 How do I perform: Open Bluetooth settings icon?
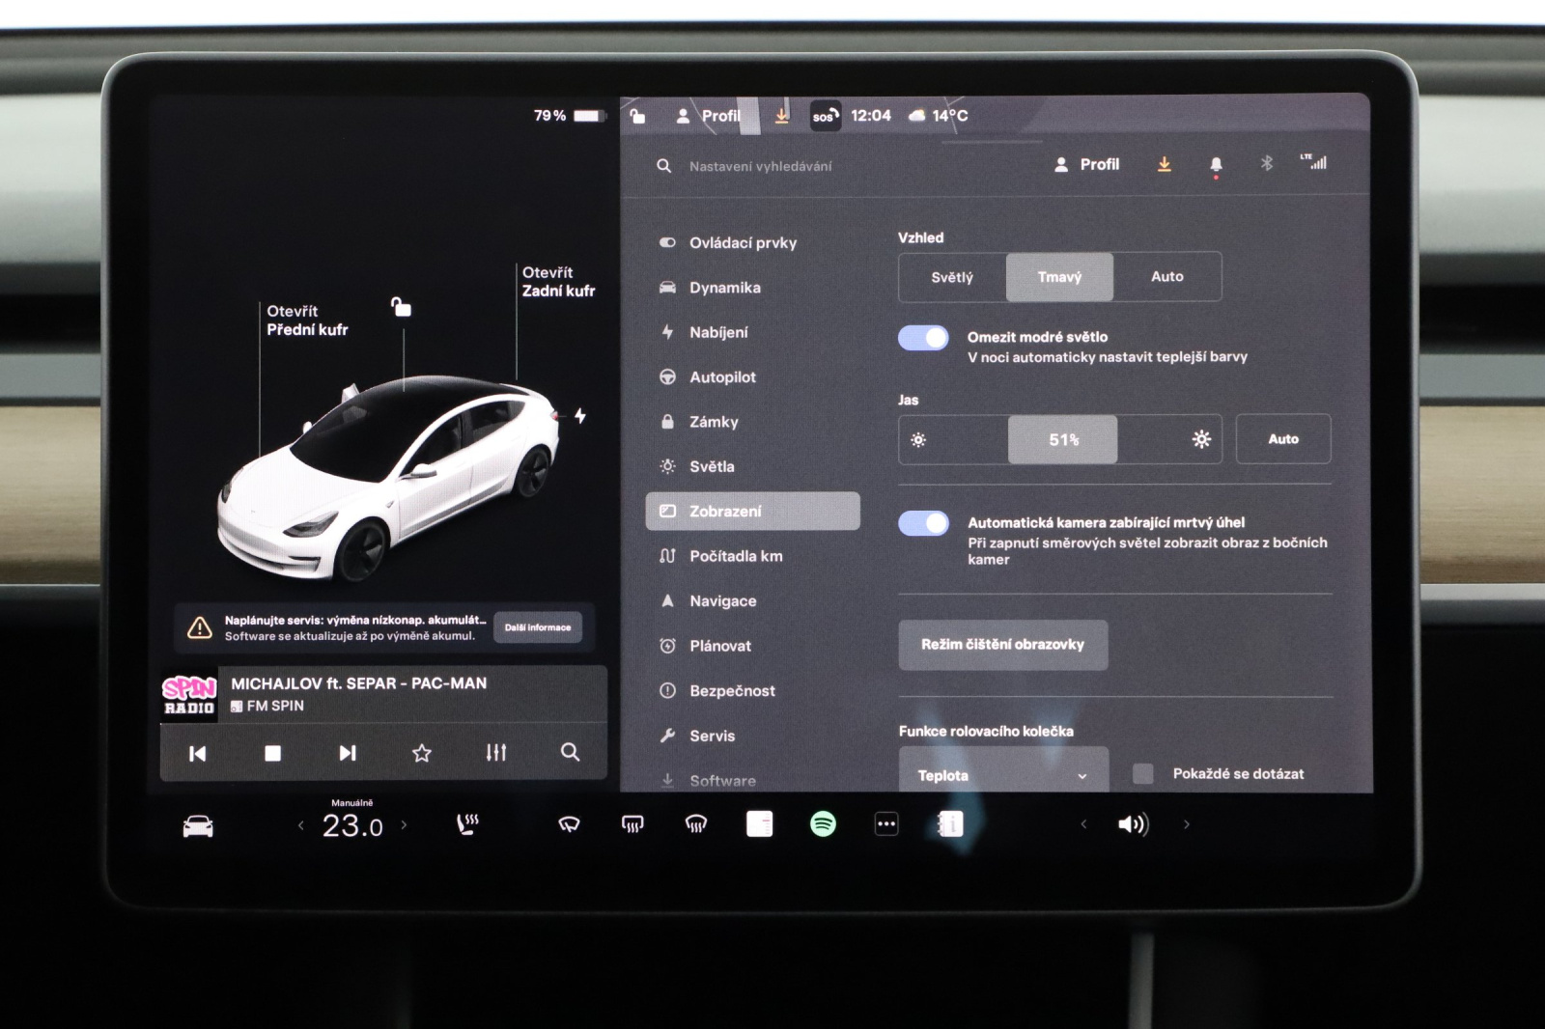coord(1267,163)
